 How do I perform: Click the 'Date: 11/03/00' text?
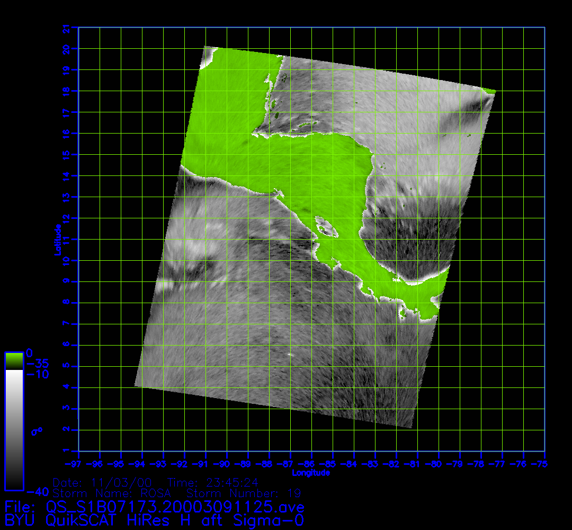(x=103, y=483)
